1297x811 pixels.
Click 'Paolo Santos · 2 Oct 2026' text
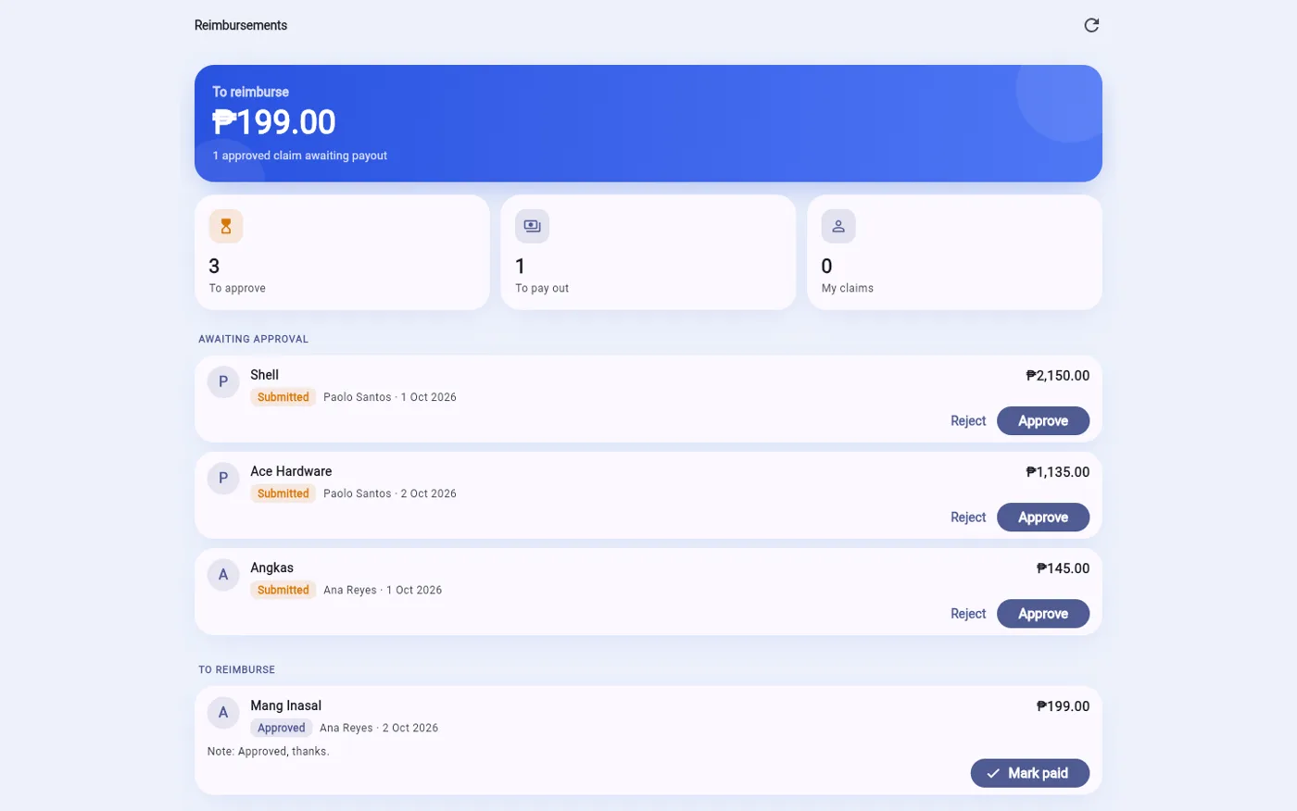pos(390,493)
